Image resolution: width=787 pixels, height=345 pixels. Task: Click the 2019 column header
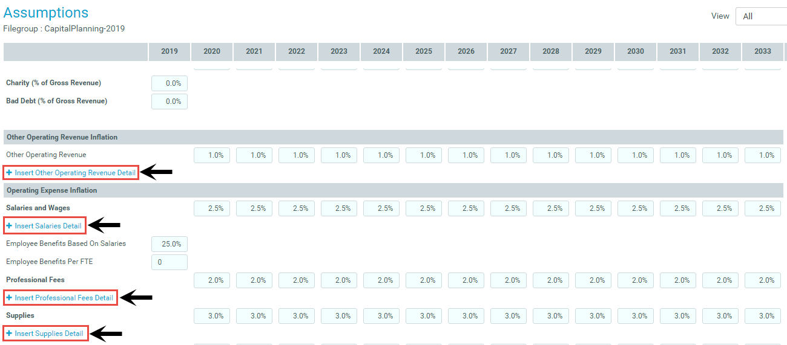170,51
